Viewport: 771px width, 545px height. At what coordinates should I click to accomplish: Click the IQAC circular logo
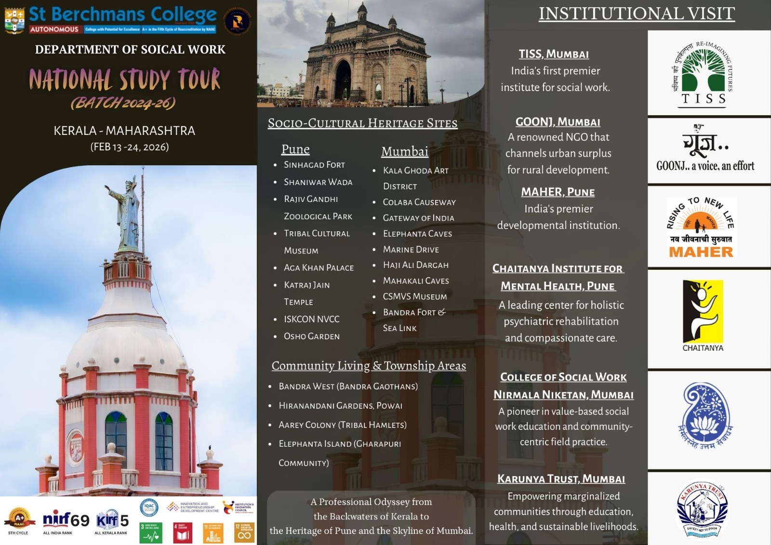[149, 507]
